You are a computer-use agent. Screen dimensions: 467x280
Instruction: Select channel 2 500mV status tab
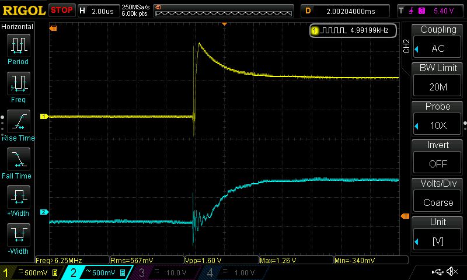click(x=98, y=272)
